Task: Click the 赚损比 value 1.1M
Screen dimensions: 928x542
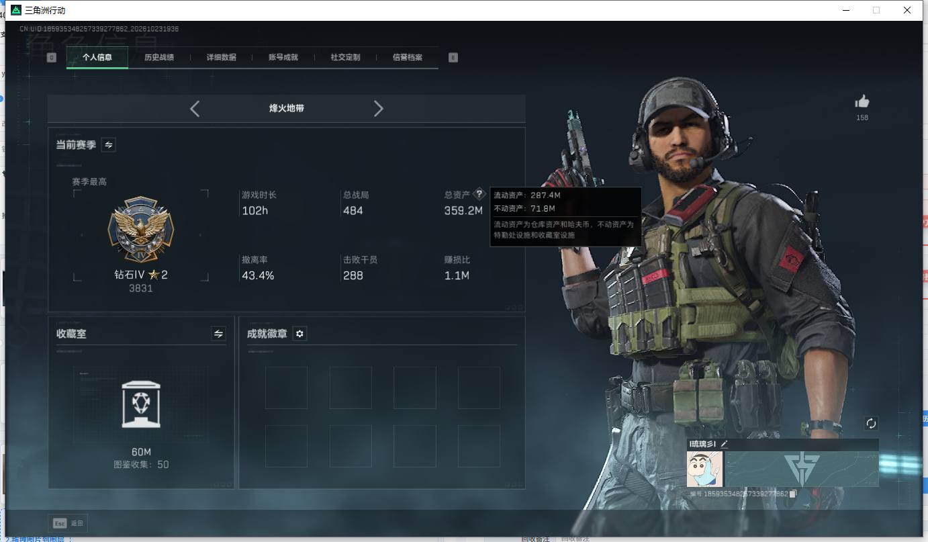Action: [x=457, y=275]
